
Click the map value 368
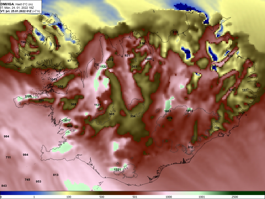pos(73,104)
